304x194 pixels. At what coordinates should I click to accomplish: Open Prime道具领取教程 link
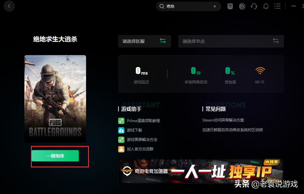point(143,121)
